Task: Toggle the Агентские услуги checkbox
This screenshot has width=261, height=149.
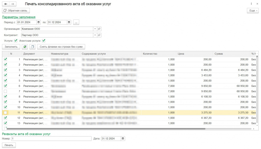Action: tap(44, 41)
